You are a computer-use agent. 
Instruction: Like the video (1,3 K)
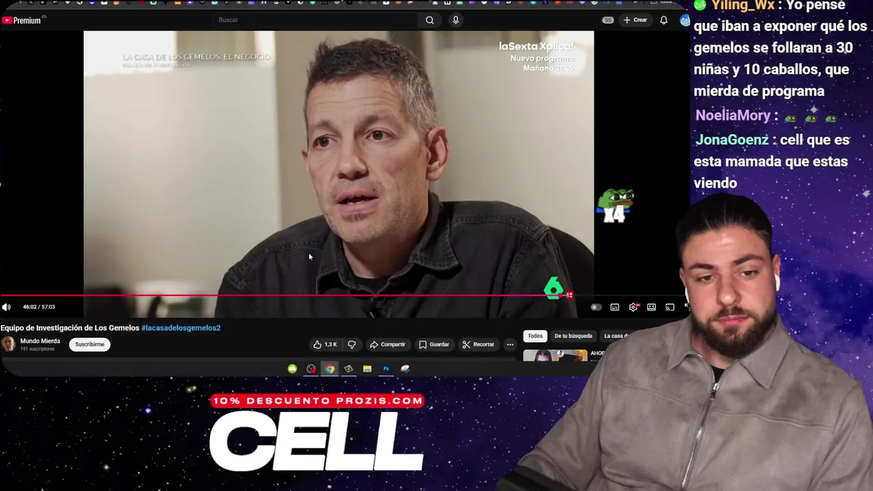(325, 344)
